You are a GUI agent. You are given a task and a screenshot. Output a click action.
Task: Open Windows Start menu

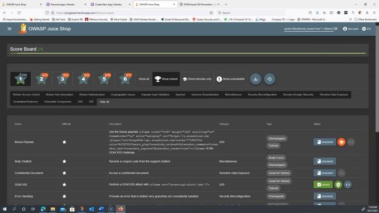[5, 209]
